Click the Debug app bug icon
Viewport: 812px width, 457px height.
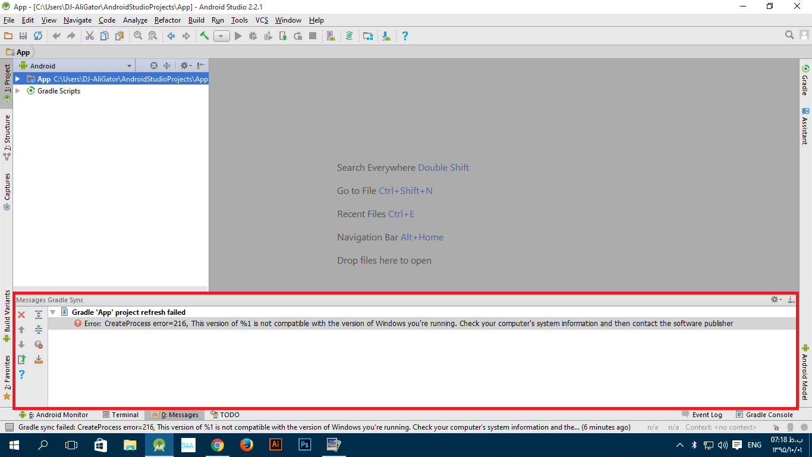click(253, 36)
